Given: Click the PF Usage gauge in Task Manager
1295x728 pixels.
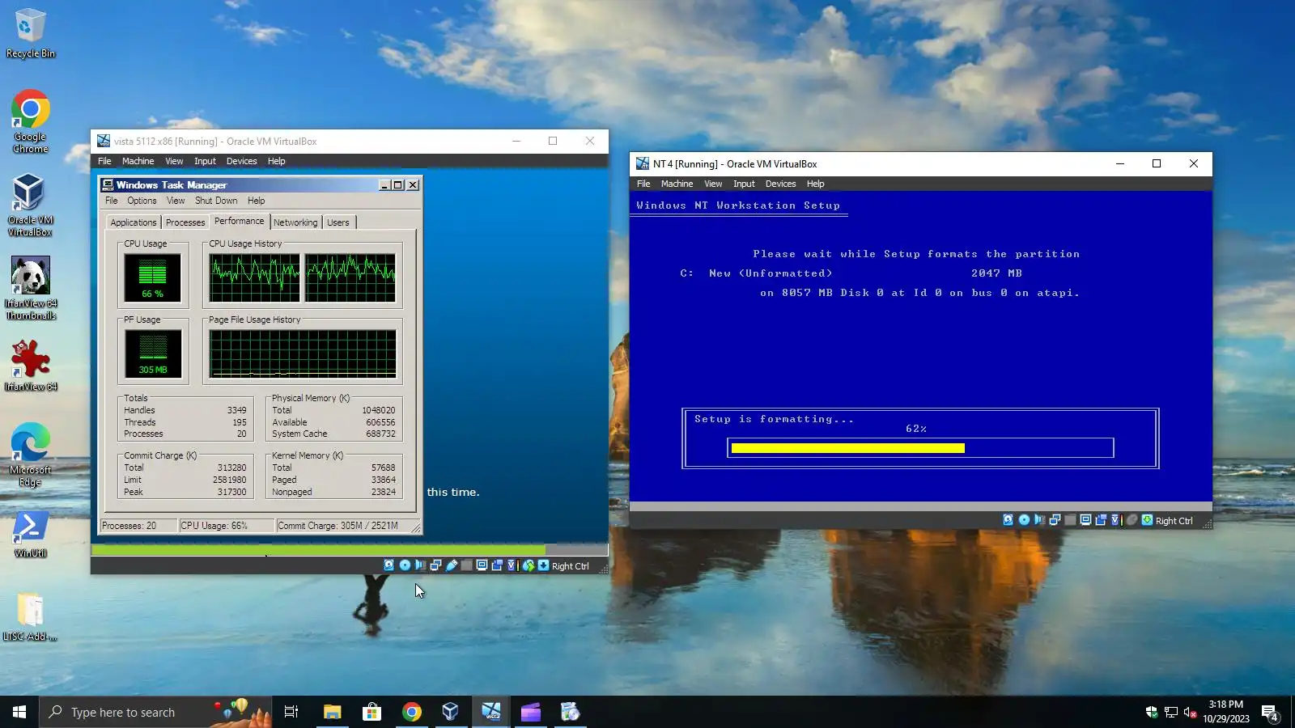Looking at the screenshot, I should click(152, 353).
